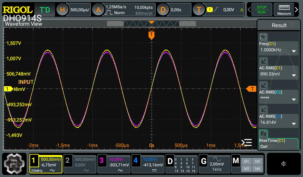Image resolution: width=303 pixels, height=177 pixels.
Task: Toggle channel 4 on or off
Action: tap(136, 160)
